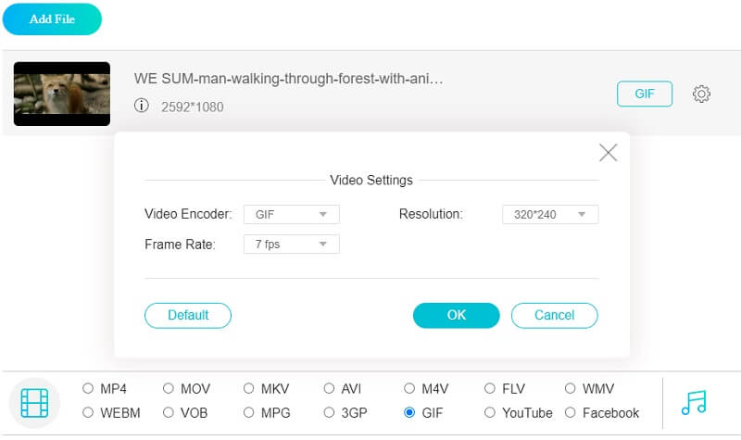The height and width of the screenshot is (440, 741).
Task: Click the Add File button
Action: 52,19
